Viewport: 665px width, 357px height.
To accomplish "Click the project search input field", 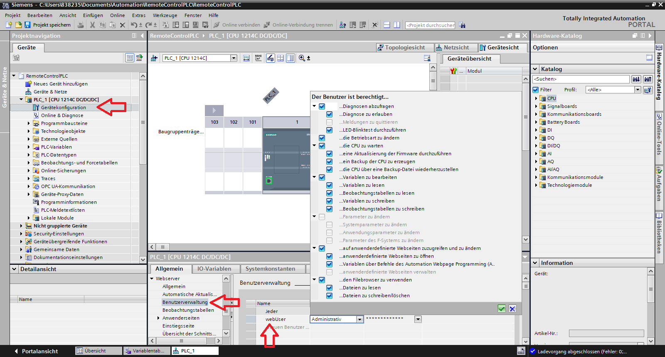I will 430,25.
